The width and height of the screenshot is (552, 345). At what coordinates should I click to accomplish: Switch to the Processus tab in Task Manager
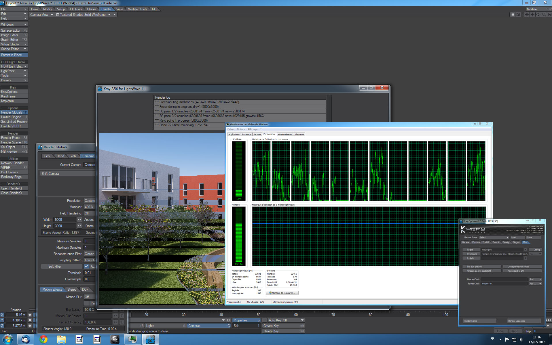[x=246, y=134]
